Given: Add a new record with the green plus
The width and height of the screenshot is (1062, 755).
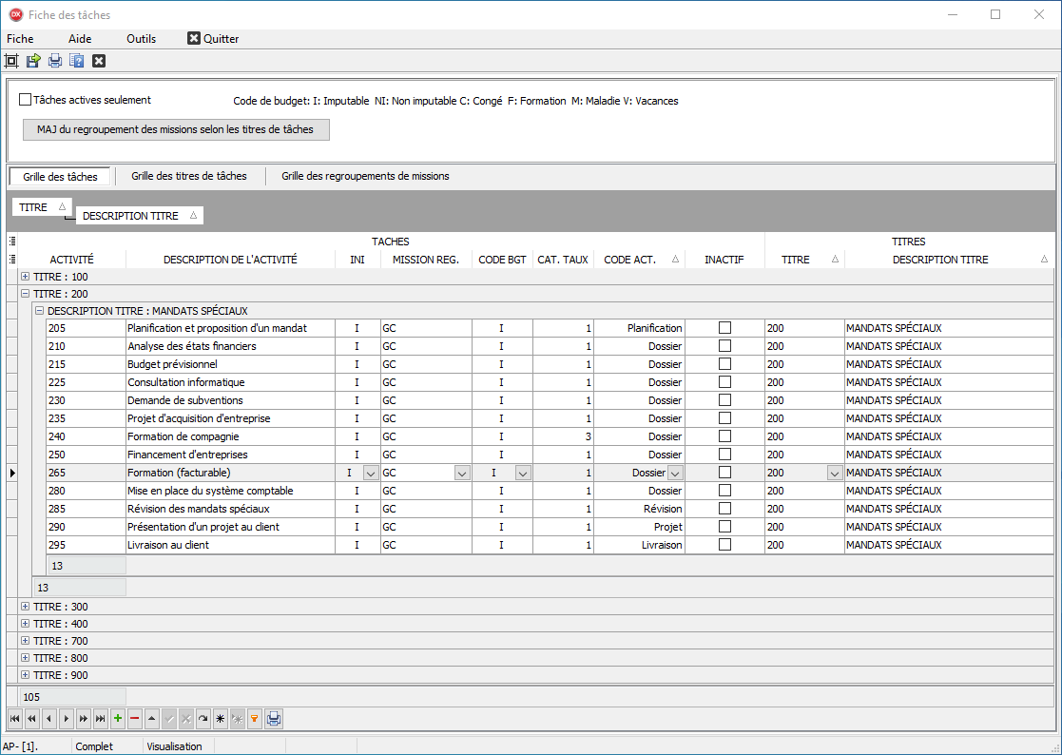Looking at the screenshot, I should tap(118, 719).
